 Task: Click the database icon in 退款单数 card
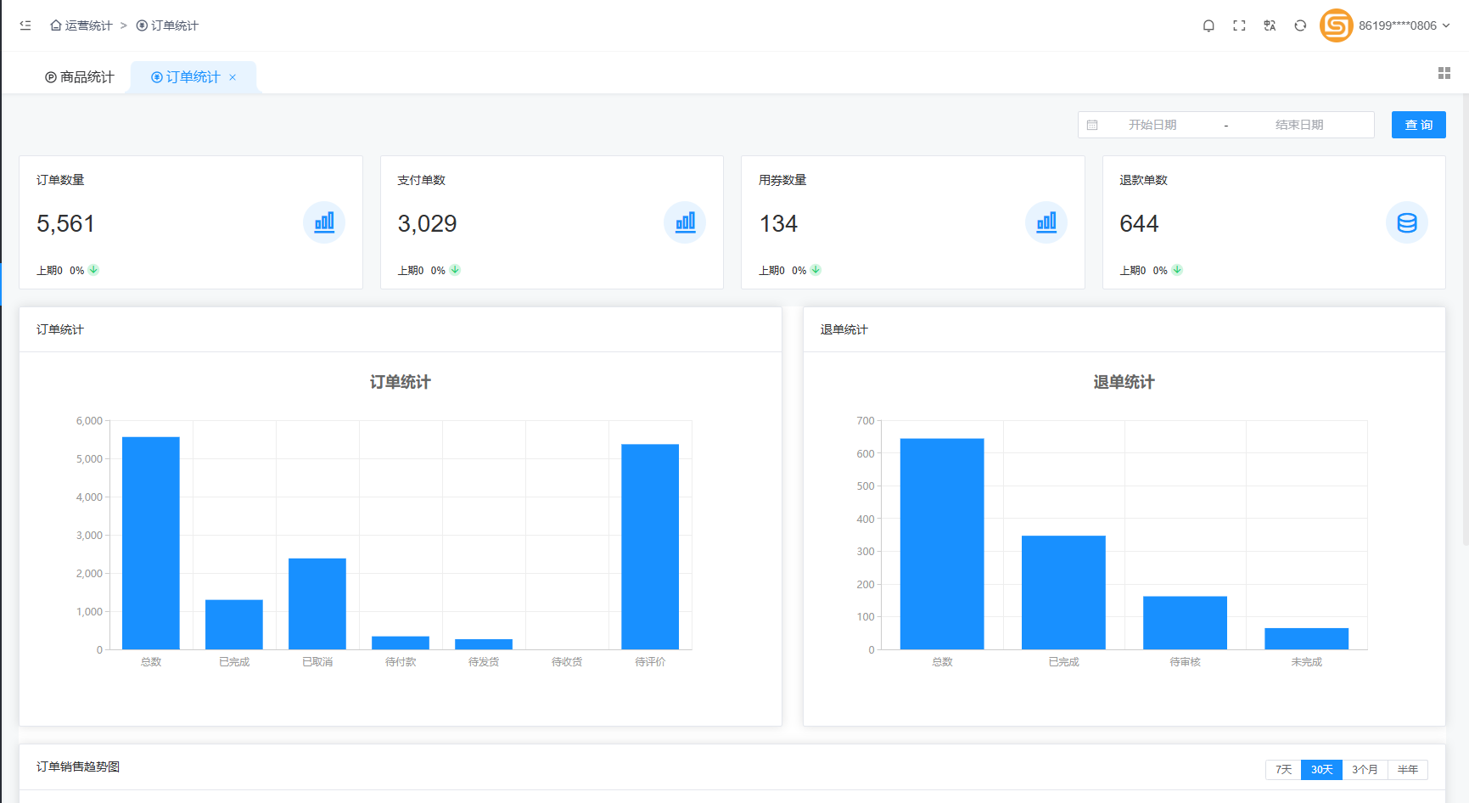tap(1406, 222)
